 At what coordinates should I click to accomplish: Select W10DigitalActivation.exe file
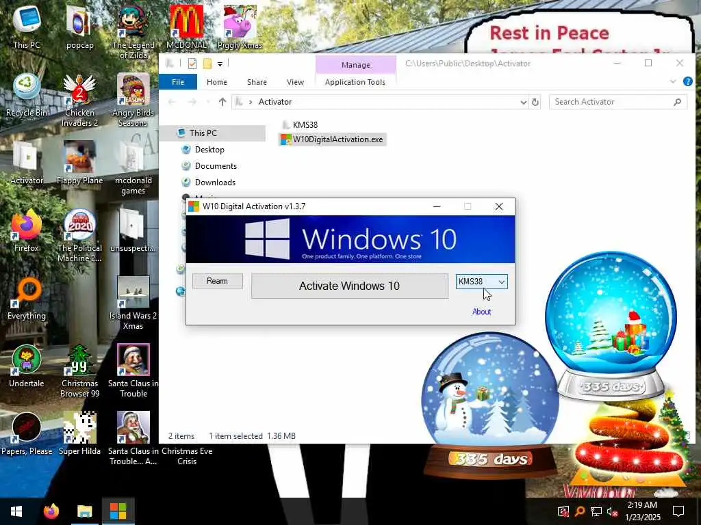pyautogui.click(x=332, y=139)
